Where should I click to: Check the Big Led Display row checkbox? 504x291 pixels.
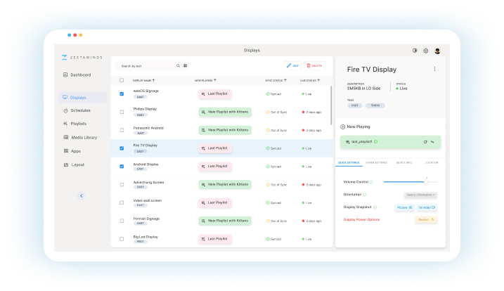coord(122,239)
